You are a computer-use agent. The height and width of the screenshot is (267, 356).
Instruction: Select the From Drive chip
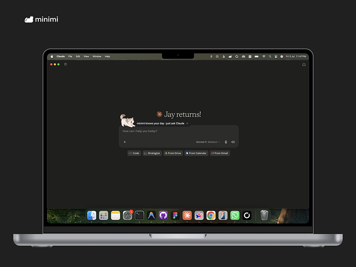click(x=173, y=153)
